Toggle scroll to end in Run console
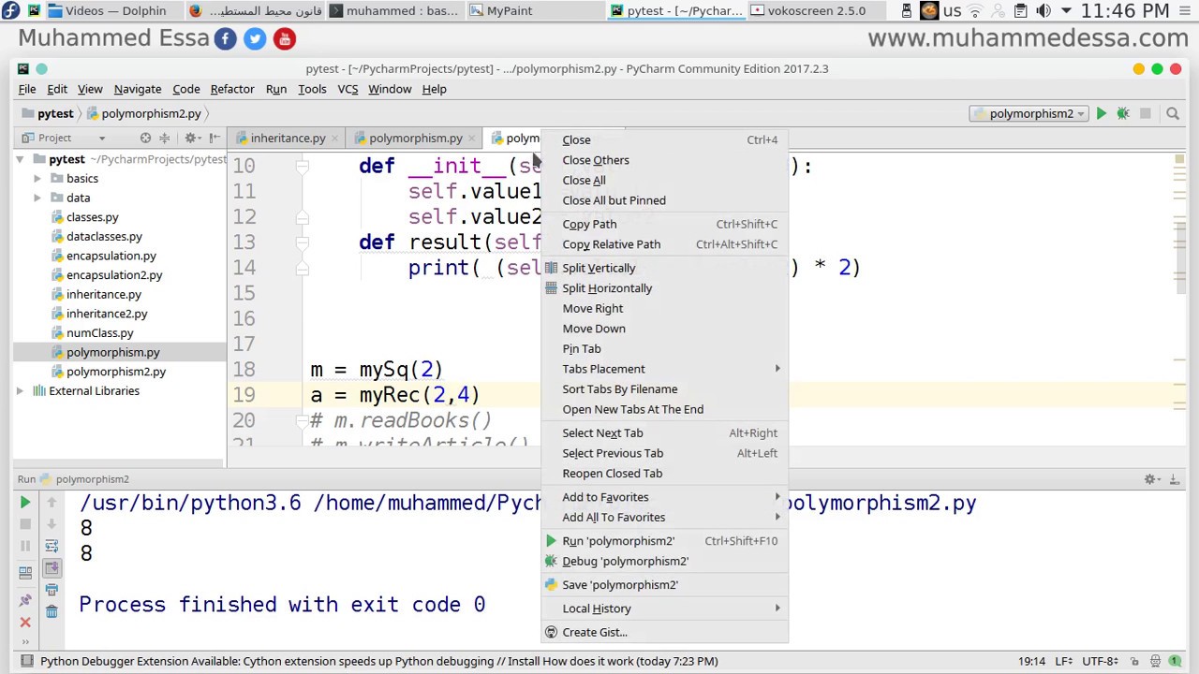This screenshot has width=1199, height=674. tap(52, 567)
